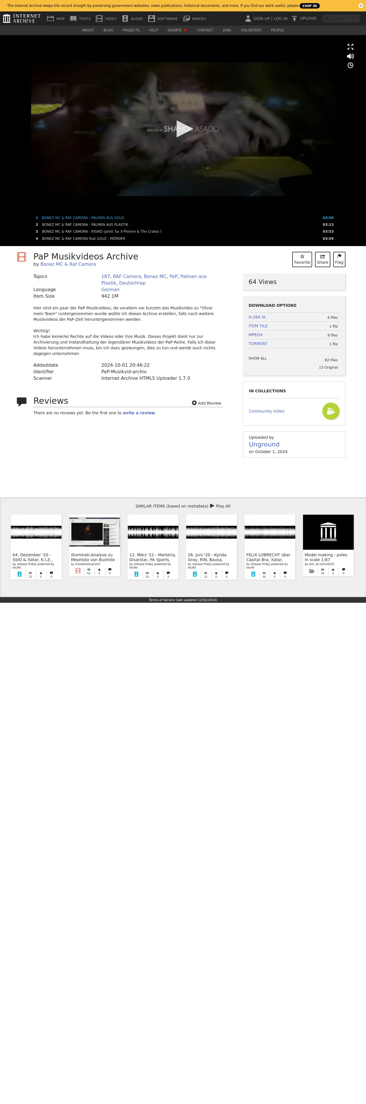Screen dimensions: 366x1104
Task: Open the Donate link with heart
Action: tap(177, 30)
